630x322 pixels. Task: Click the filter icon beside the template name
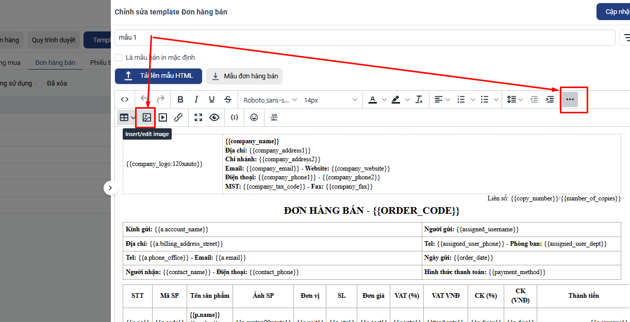626,38
